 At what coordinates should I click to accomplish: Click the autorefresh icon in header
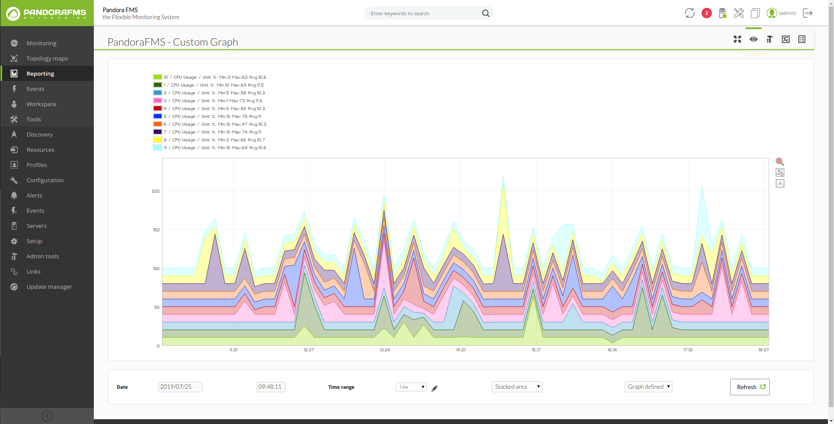tap(690, 13)
